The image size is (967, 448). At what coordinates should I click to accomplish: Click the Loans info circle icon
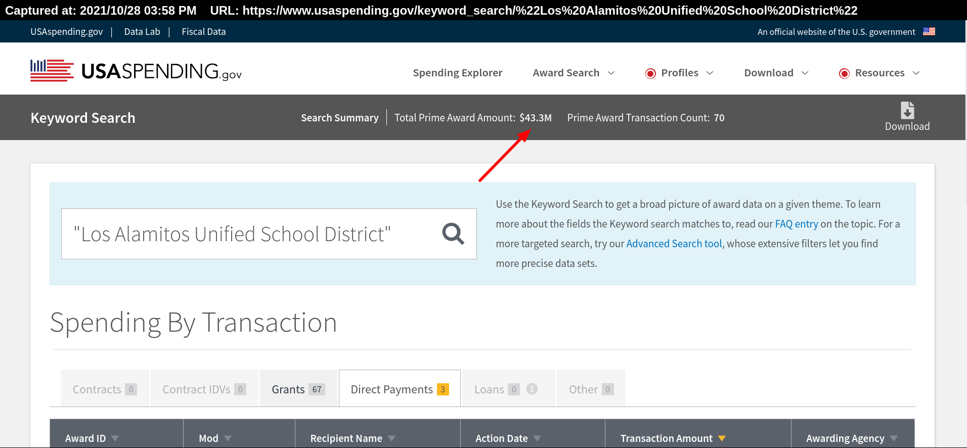click(x=532, y=389)
